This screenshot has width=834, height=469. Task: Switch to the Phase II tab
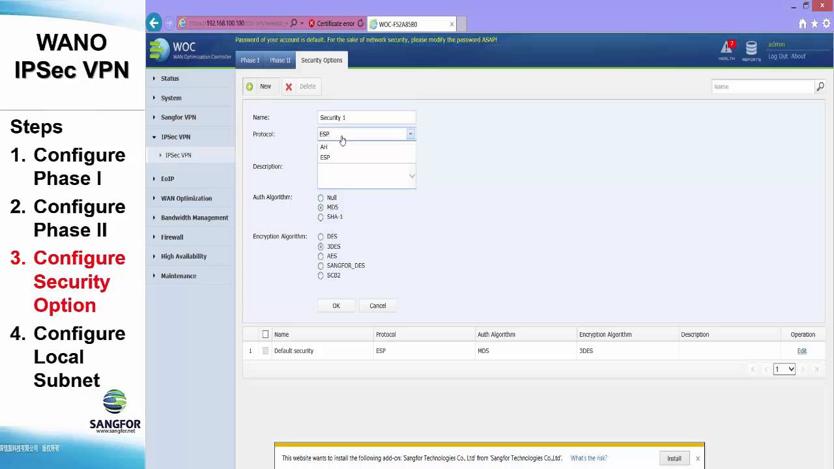click(280, 60)
